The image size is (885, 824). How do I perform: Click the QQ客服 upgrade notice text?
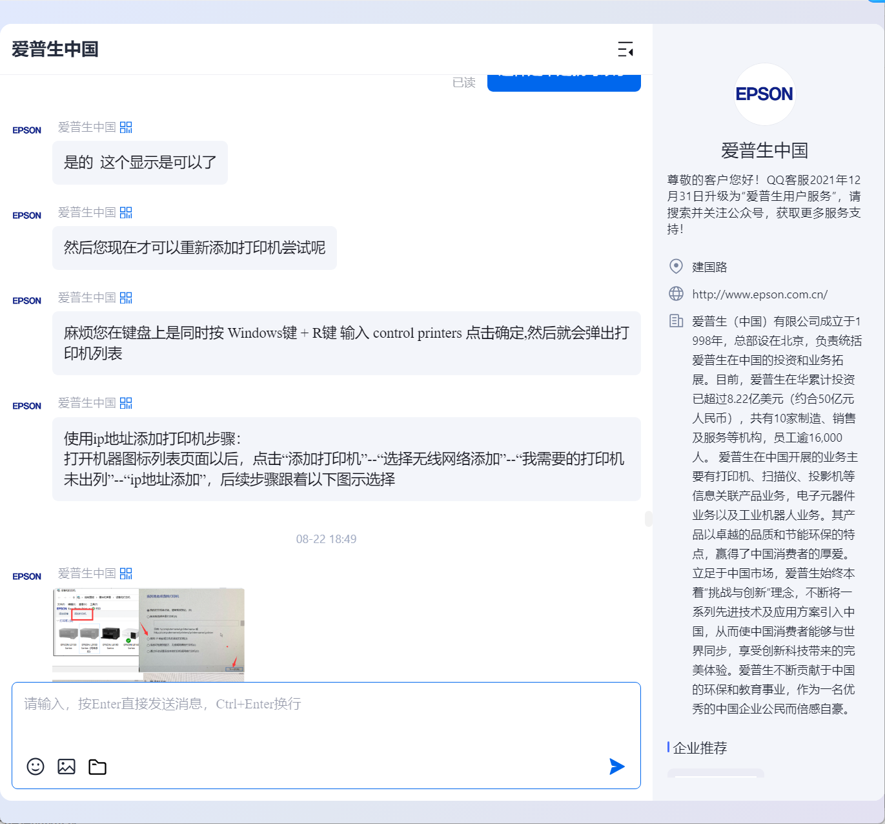coord(764,204)
